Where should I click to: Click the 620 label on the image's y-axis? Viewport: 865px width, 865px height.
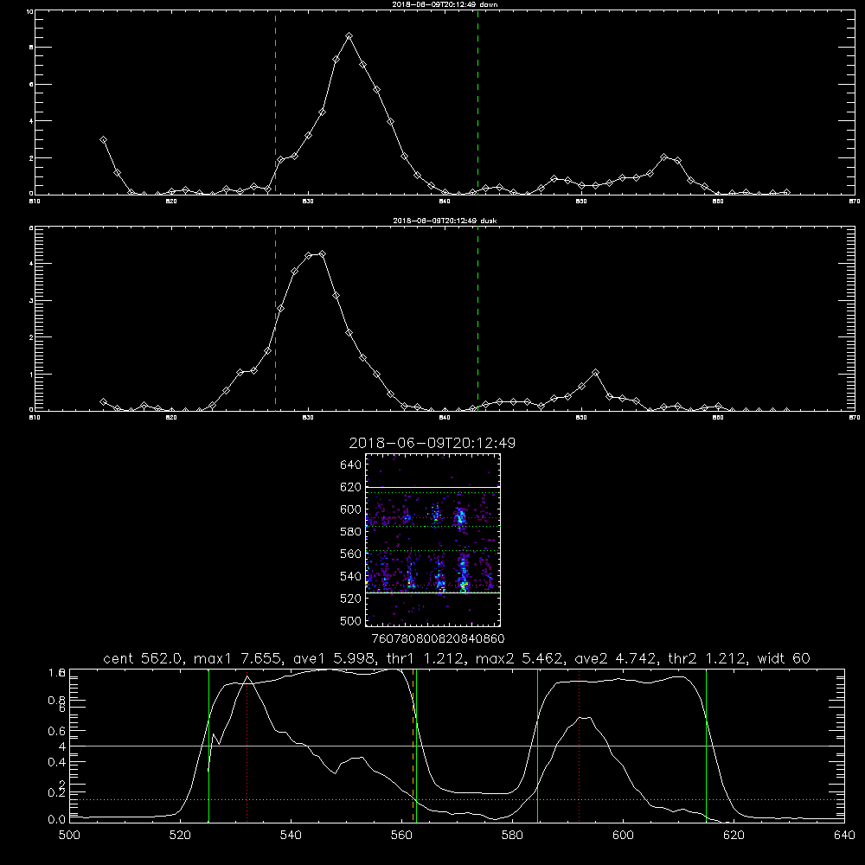(x=351, y=487)
